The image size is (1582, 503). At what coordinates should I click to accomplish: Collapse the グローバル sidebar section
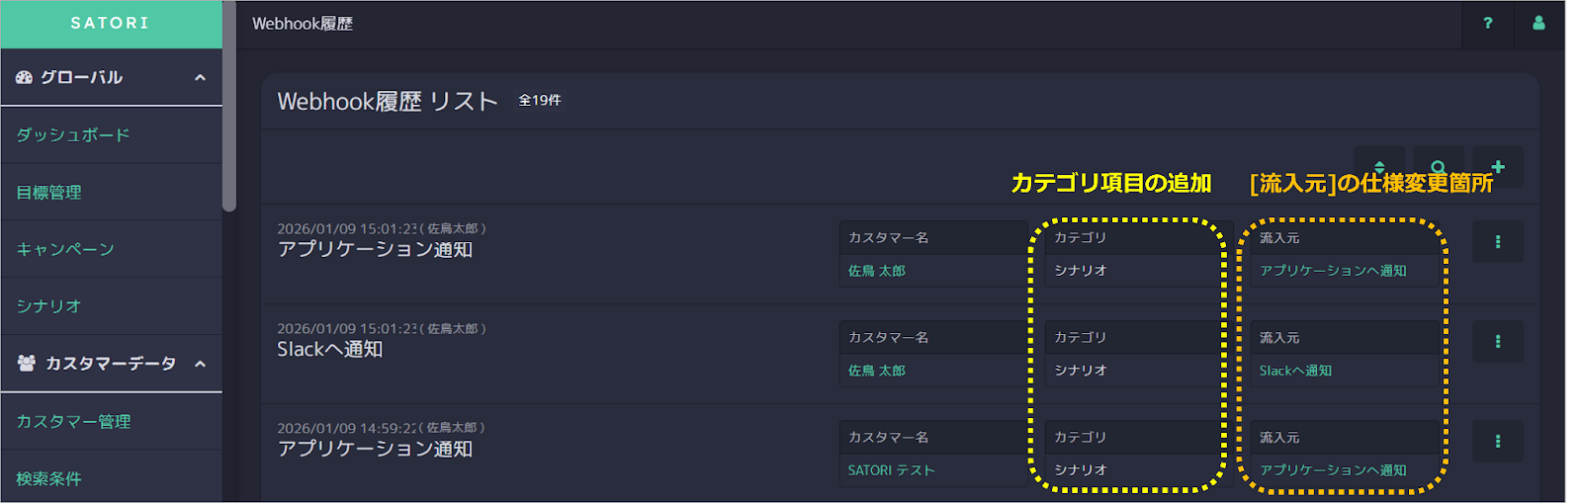pyautogui.click(x=200, y=77)
